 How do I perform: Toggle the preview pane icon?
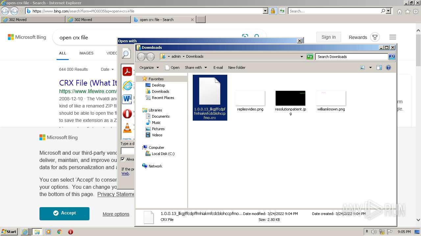click(379, 68)
